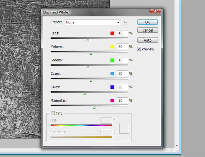205x157 pixels.
Task: Confirm with the OK button
Action: point(148,22)
